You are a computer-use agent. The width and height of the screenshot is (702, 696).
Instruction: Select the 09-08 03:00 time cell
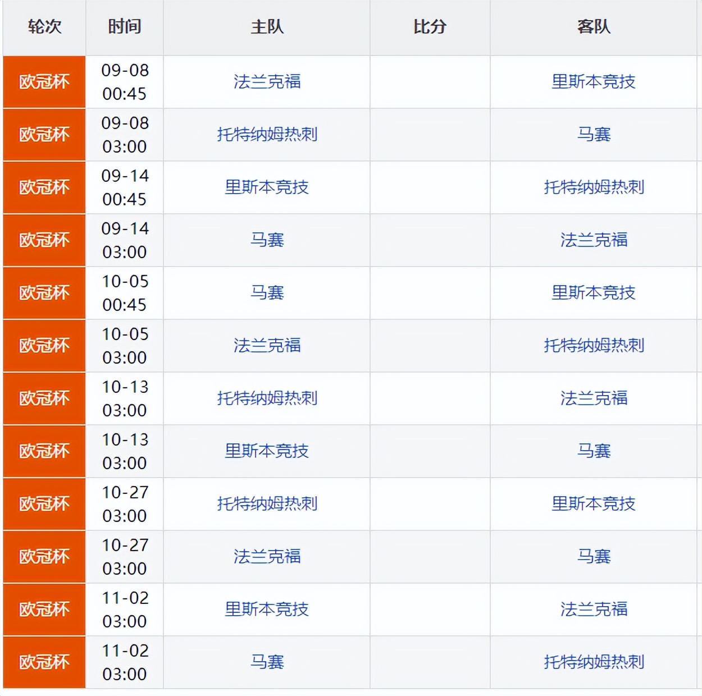[x=125, y=135]
